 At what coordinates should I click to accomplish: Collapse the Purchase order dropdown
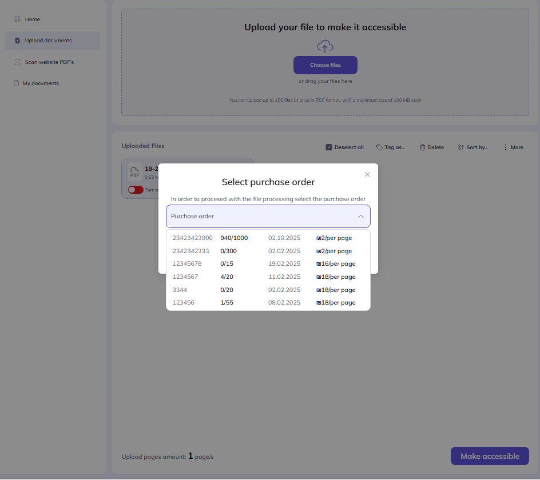click(x=361, y=216)
